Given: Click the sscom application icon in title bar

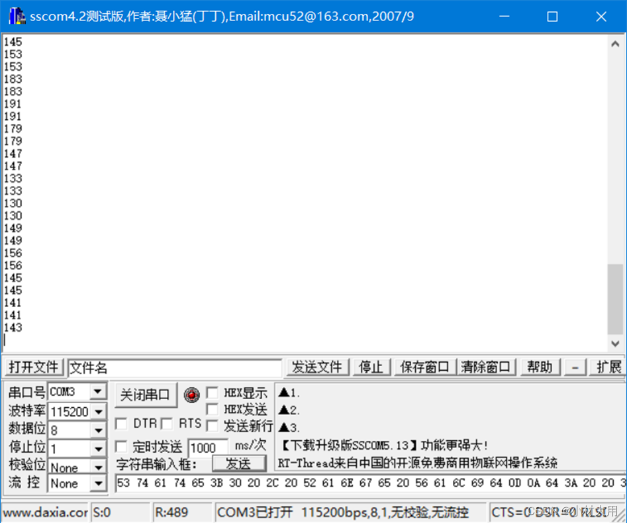Looking at the screenshot, I should (17, 17).
